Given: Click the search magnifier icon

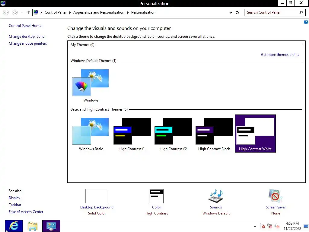Looking at the screenshot, I should [x=301, y=12].
